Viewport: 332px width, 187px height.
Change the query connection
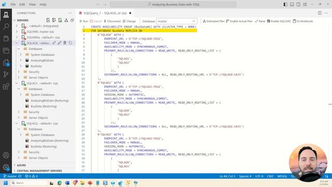[x=129, y=21]
